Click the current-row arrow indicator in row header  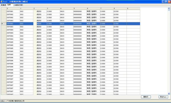pos(2,24)
